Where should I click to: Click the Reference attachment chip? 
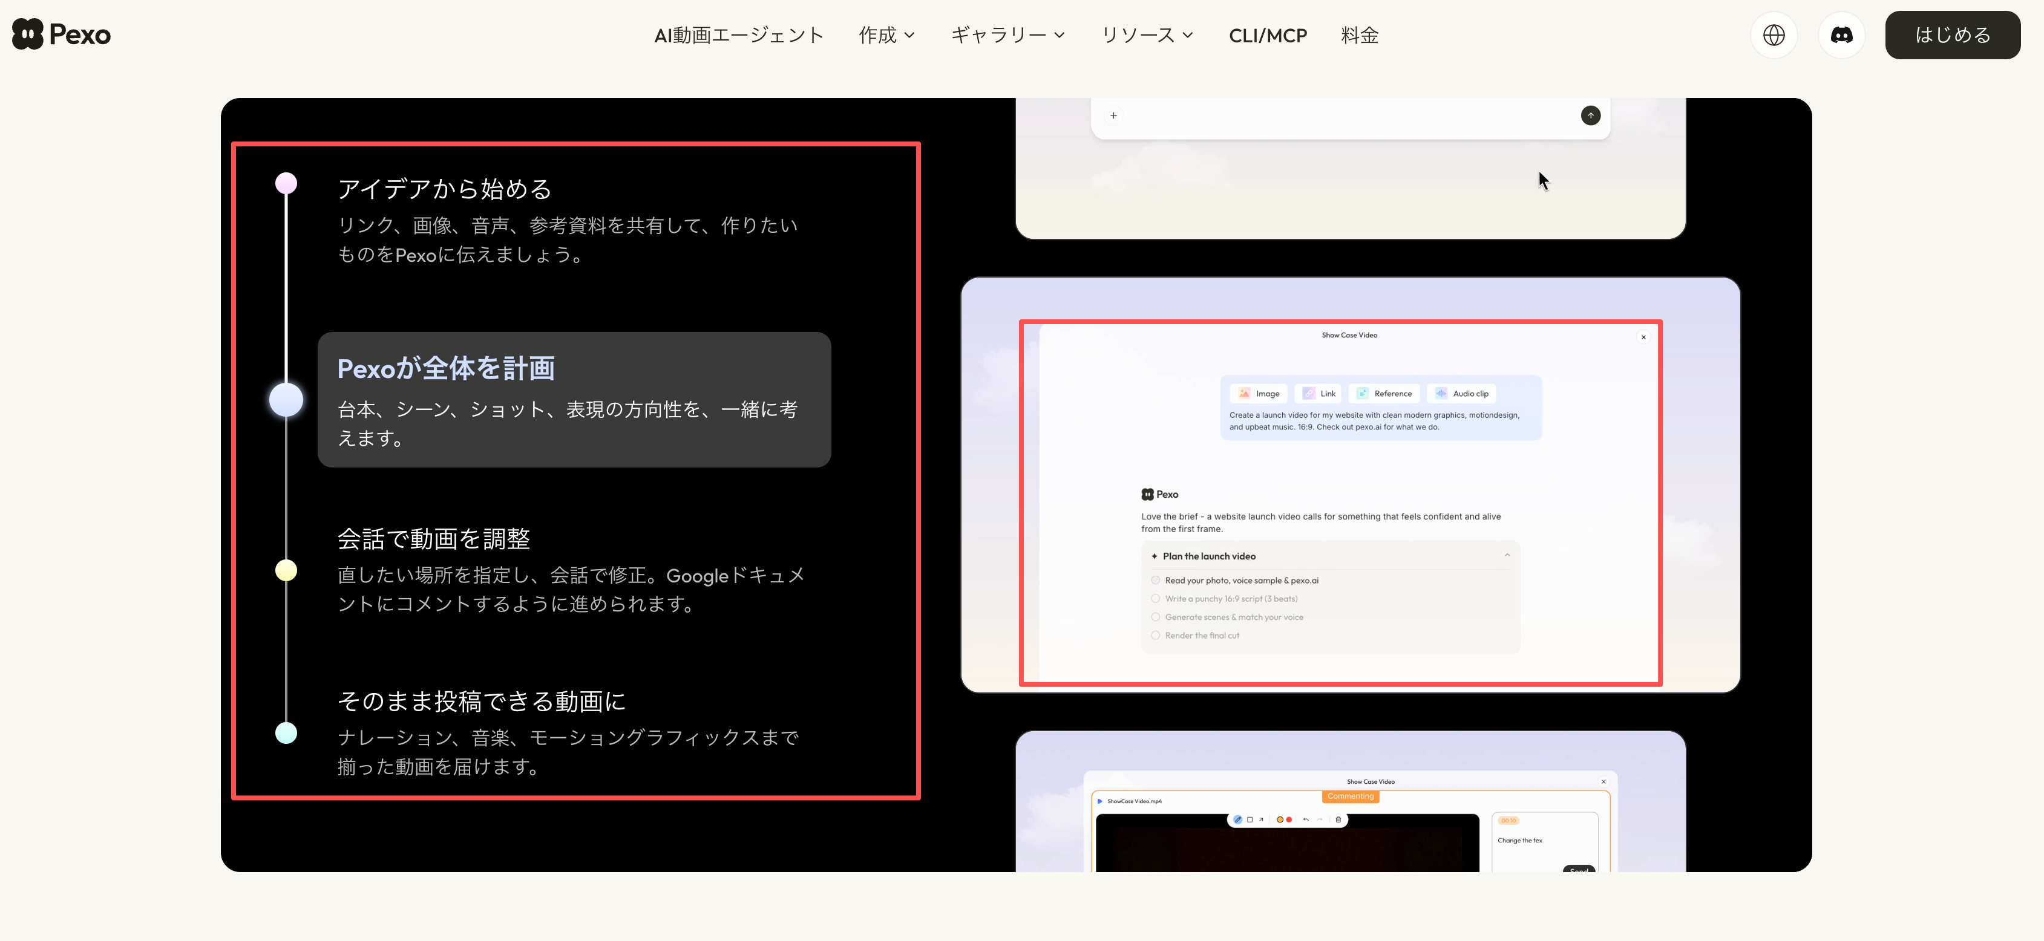[1384, 393]
